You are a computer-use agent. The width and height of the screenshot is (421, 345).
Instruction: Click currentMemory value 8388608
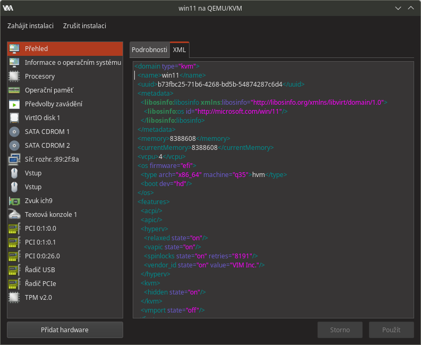click(x=204, y=148)
